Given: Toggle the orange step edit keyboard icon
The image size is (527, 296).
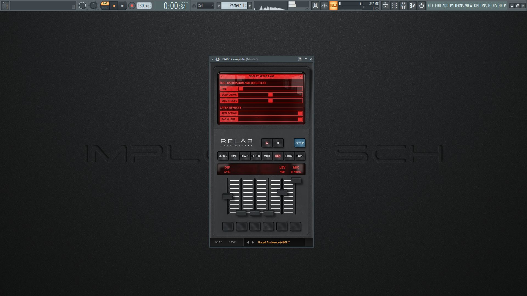Looking at the screenshot, I should [333, 5].
